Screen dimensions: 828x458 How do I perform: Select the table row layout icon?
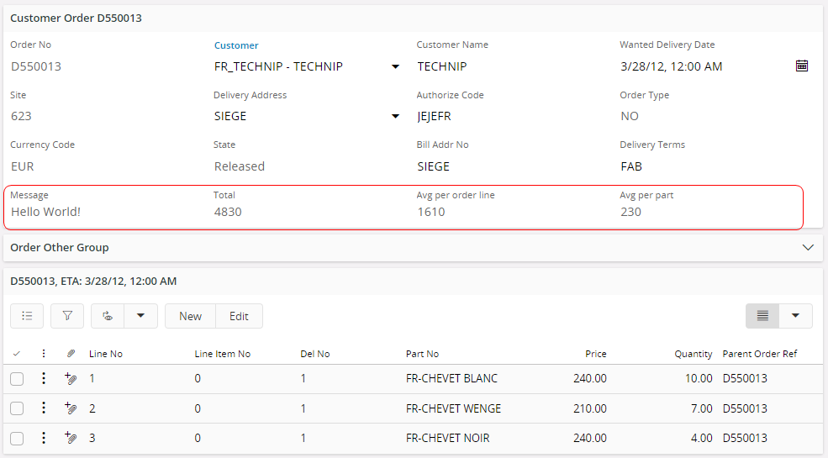[x=762, y=316]
